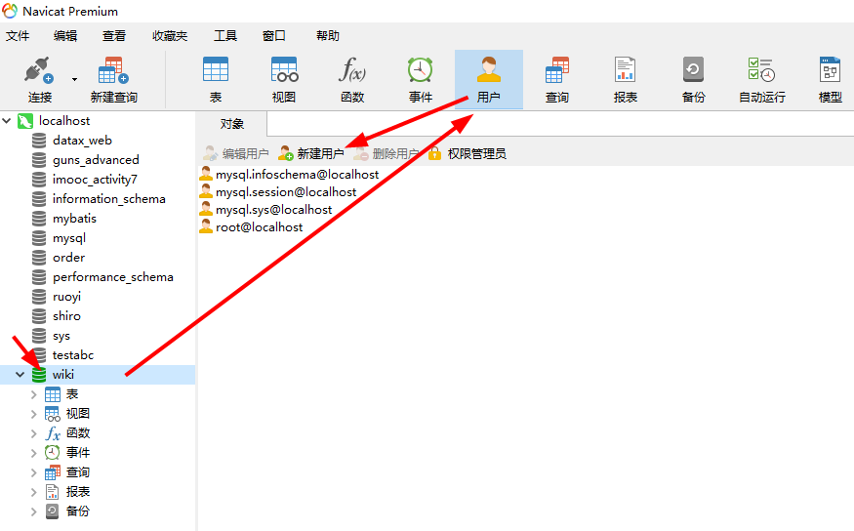The height and width of the screenshot is (531, 854).
Task: Select the 报表 report toolbar icon
Action: point(626,80)
